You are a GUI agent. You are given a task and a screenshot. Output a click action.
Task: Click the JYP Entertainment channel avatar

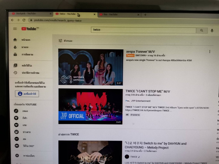pyautogui.click(x=127, y=101)
